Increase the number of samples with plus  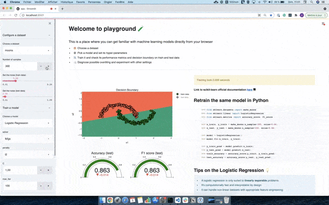[x=49, y=66]
